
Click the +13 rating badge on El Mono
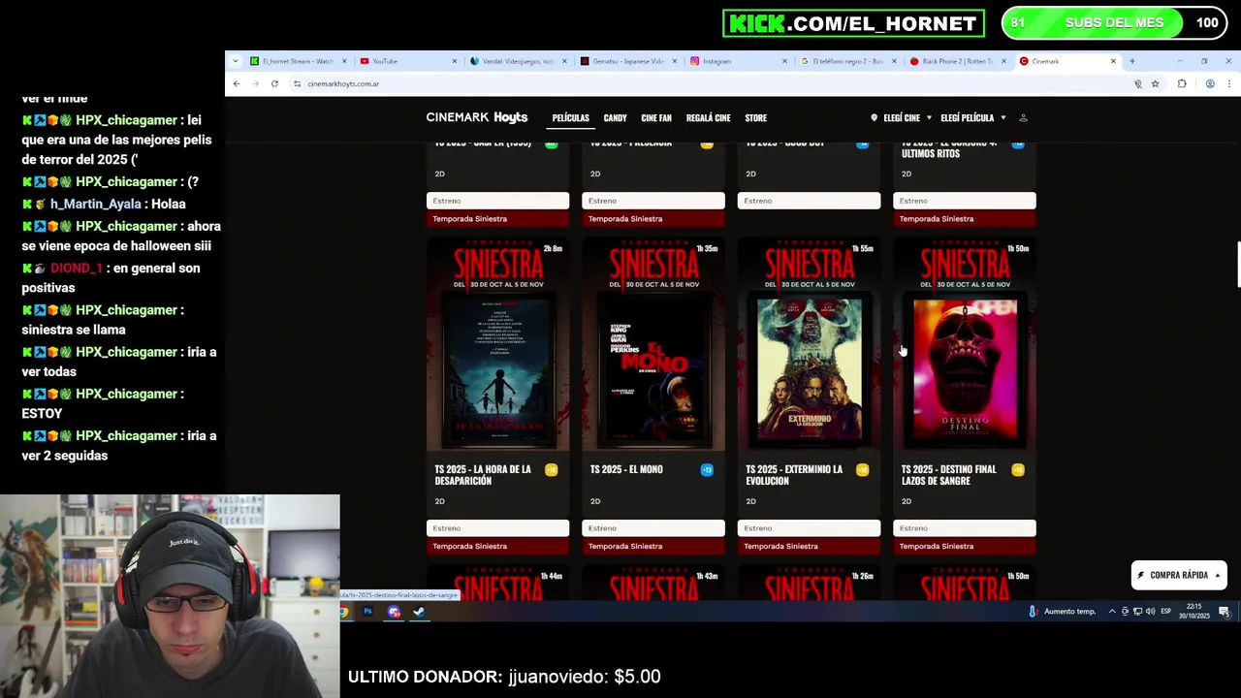(x=707, y=470)
